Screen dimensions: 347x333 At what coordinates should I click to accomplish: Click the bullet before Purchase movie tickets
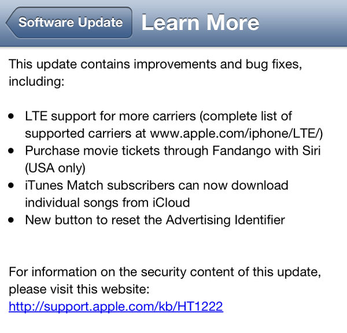tap(12, 151)
